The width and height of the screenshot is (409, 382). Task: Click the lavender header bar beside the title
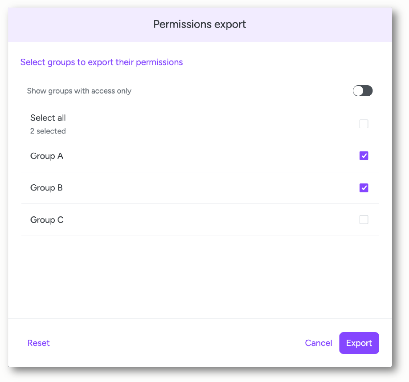pyautogui.click(x=318, y=24)
